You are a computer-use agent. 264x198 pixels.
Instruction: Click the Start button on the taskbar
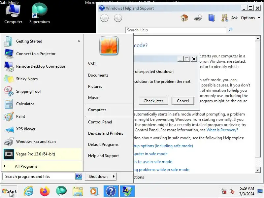point(9,191)
